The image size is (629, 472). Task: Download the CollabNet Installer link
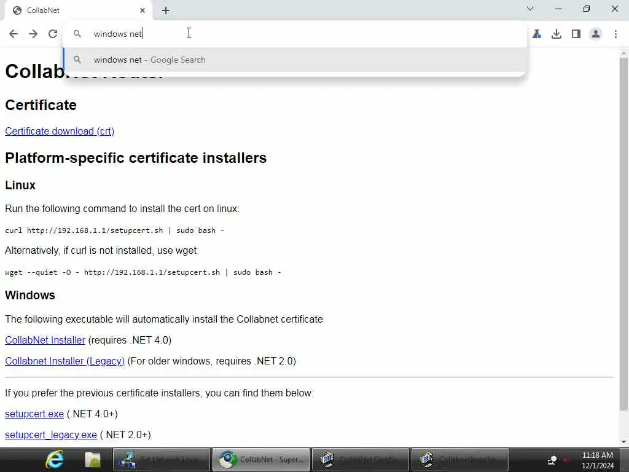click(x=45, y=340)
